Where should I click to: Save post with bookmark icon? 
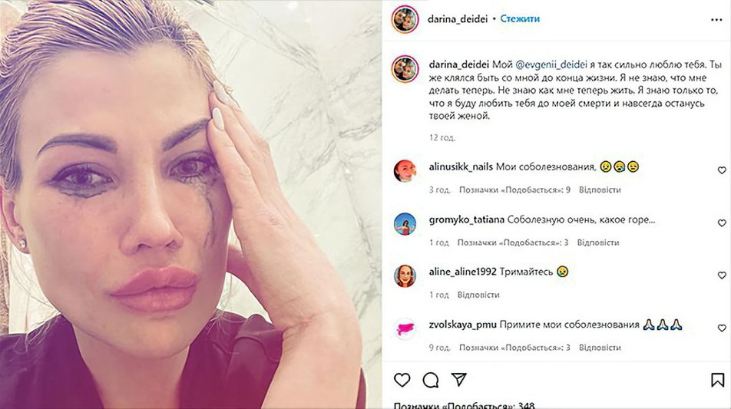tap(717, 380)
